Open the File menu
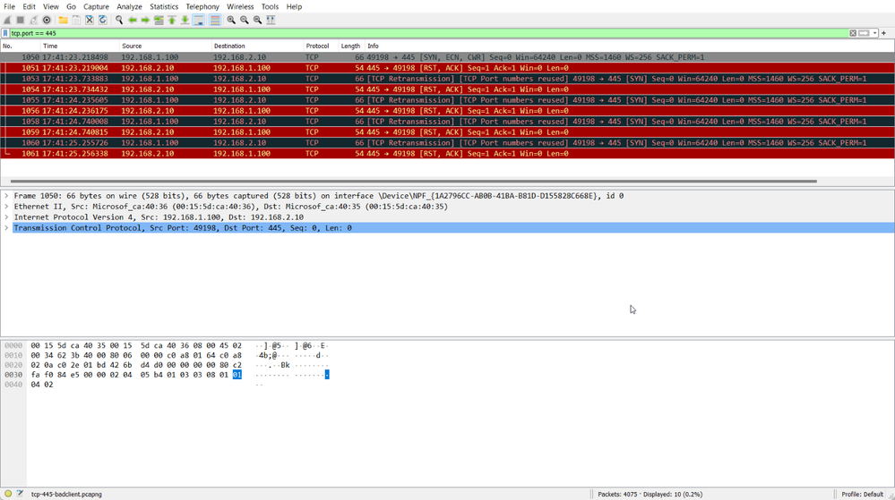895x500 pixels. click(9, 7)
